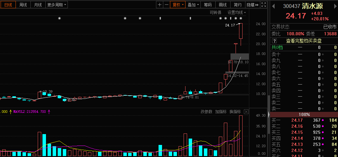
Task: Click the 24.17 high price label on chart
Action: click(x=230, y=25)
